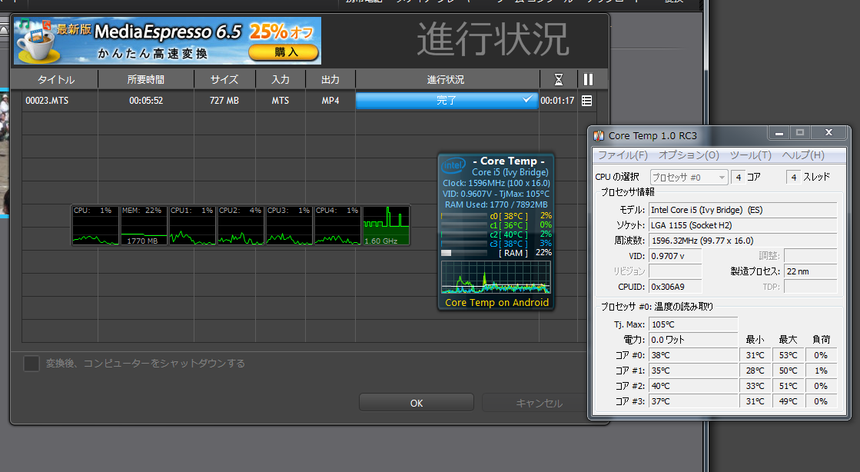Screen dimensions: 860x472
Task: Click the Intel logo on the Core Temp gadget
Action: tap(453, 165)
